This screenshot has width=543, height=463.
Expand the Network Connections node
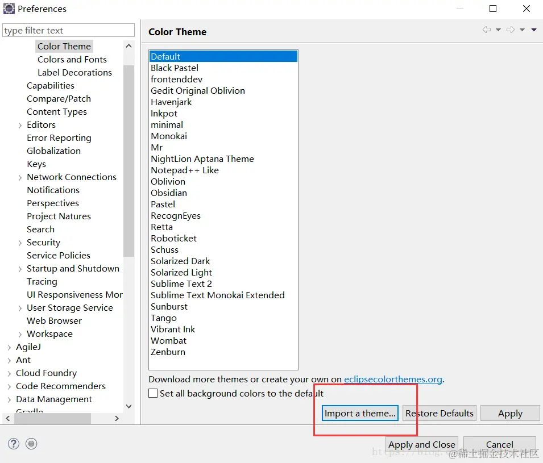pyautogui.click(x=20, y=177)
